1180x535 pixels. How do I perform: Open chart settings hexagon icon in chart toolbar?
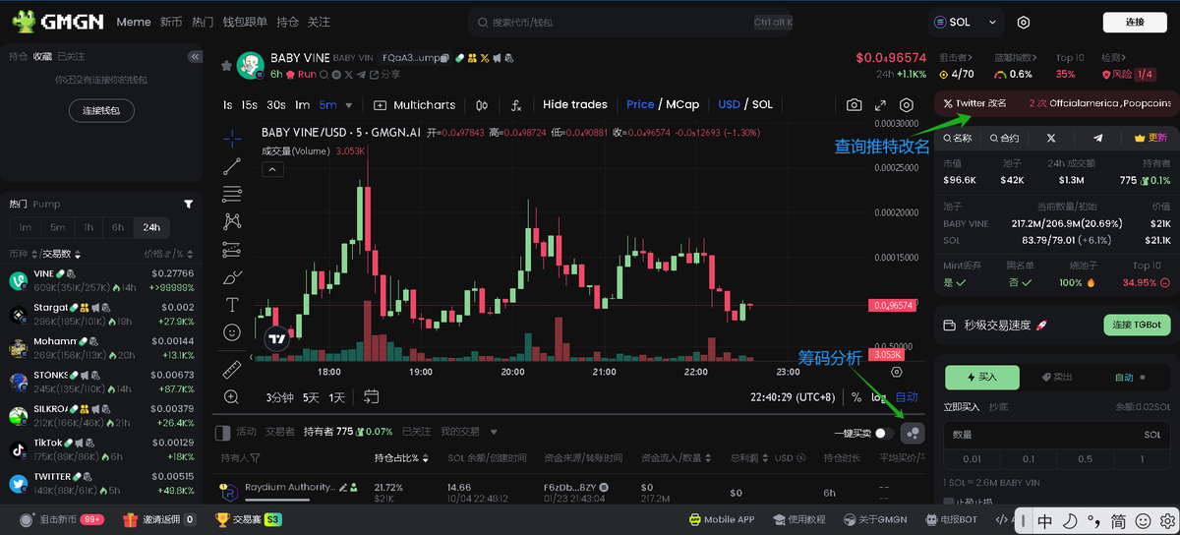coord(906,105)
